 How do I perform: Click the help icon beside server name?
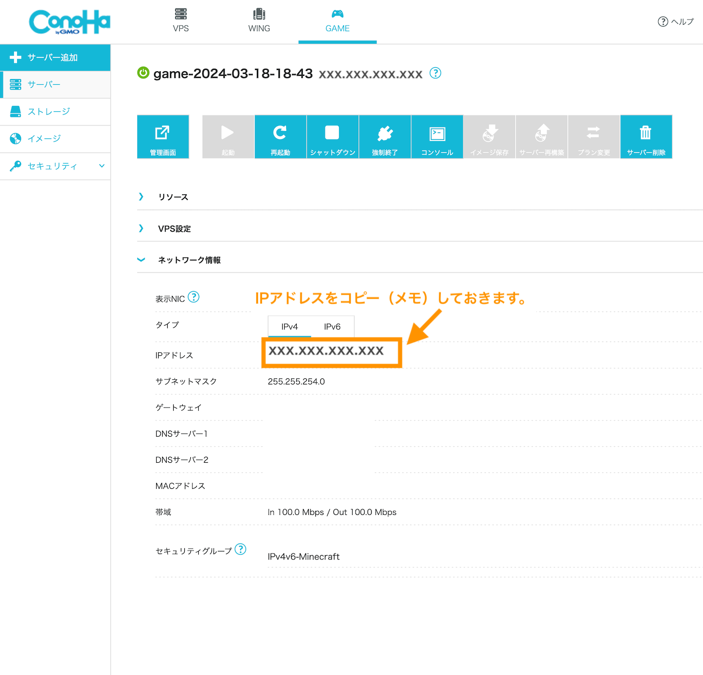tap(435, 73)
